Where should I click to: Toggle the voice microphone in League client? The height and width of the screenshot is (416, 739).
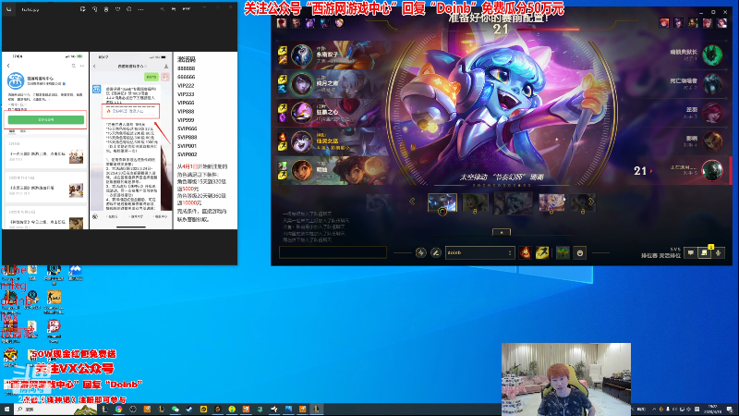[719, 252]
